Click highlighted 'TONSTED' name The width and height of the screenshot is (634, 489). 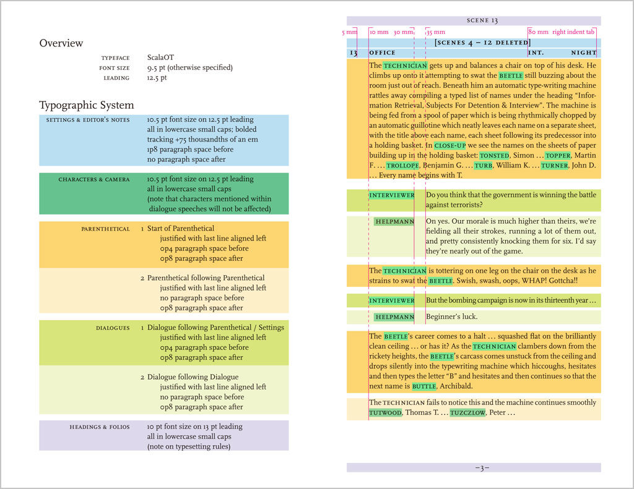pos(494,155)
